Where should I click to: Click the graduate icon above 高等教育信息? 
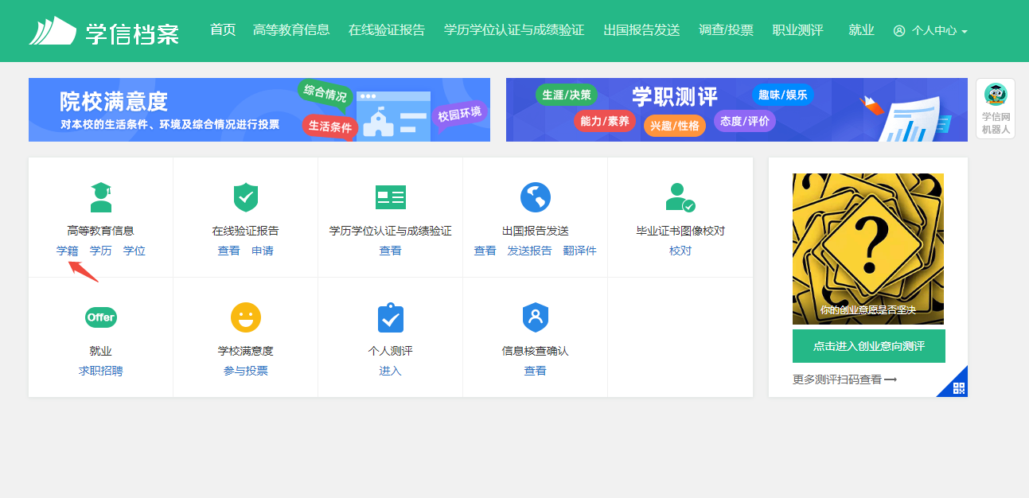100,196
